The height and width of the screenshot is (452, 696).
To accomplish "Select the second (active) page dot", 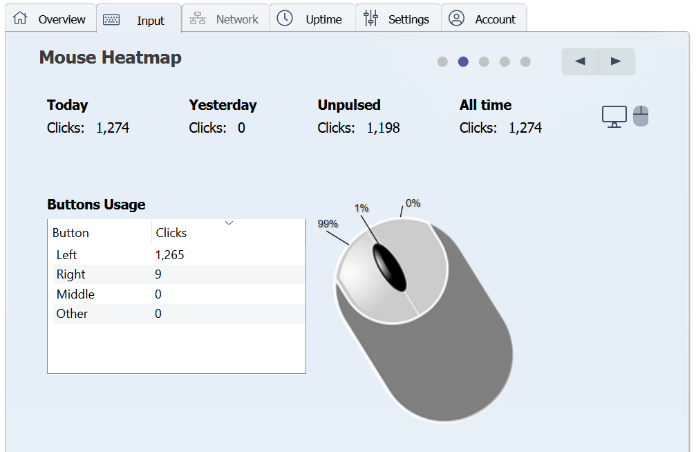I will [463, 62].
